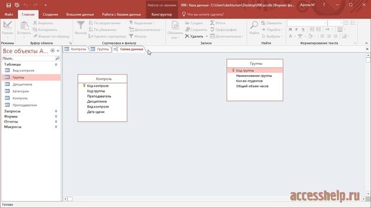Screen dimensions: 371x208
Task: Click Заменить in the Найти group
Action: (272, 23)
